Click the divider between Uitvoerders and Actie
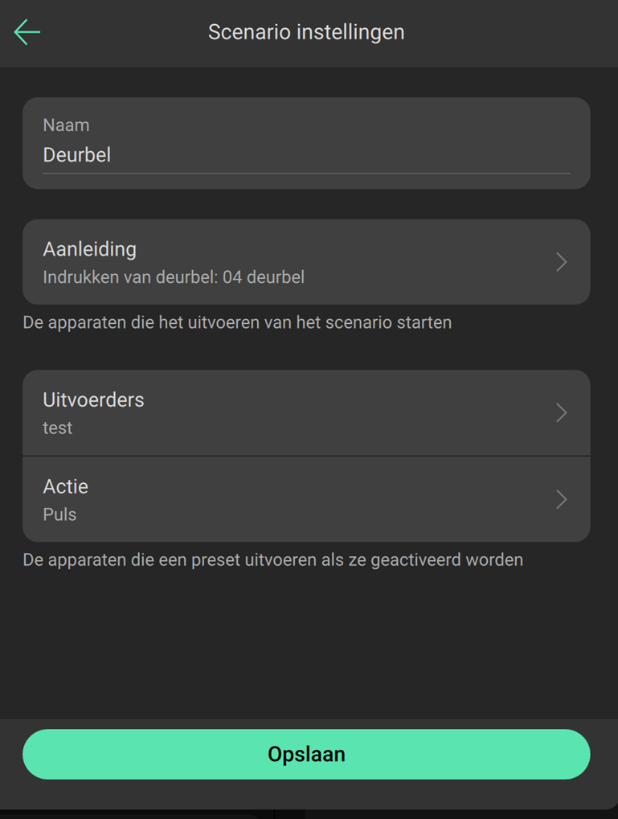The height and width of the screenshot is (819, 618). point(306,456)
